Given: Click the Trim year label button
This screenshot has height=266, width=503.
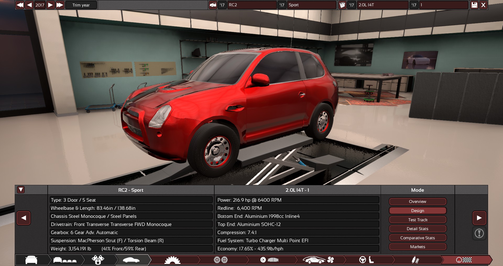Looking at the screenshot, I should (x=81, y=5).
